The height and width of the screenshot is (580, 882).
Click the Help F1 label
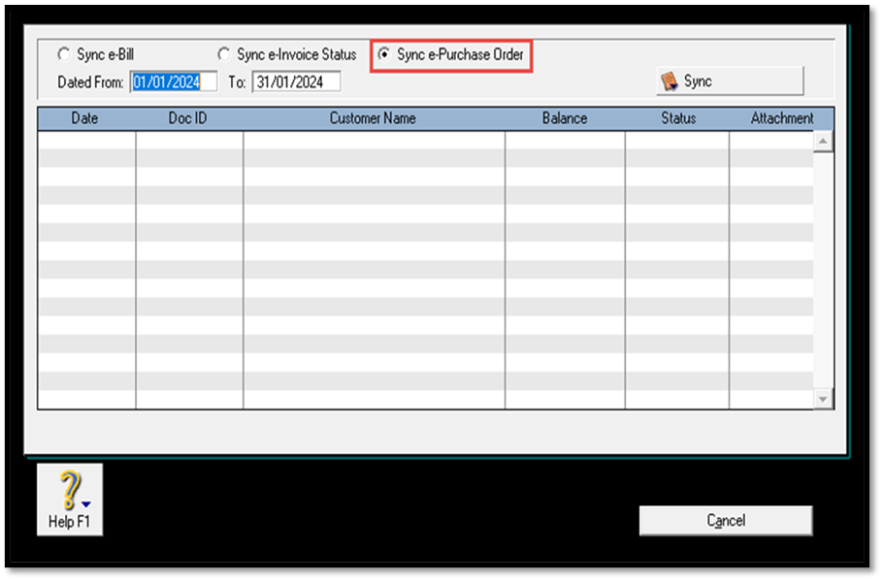[69, 522]
